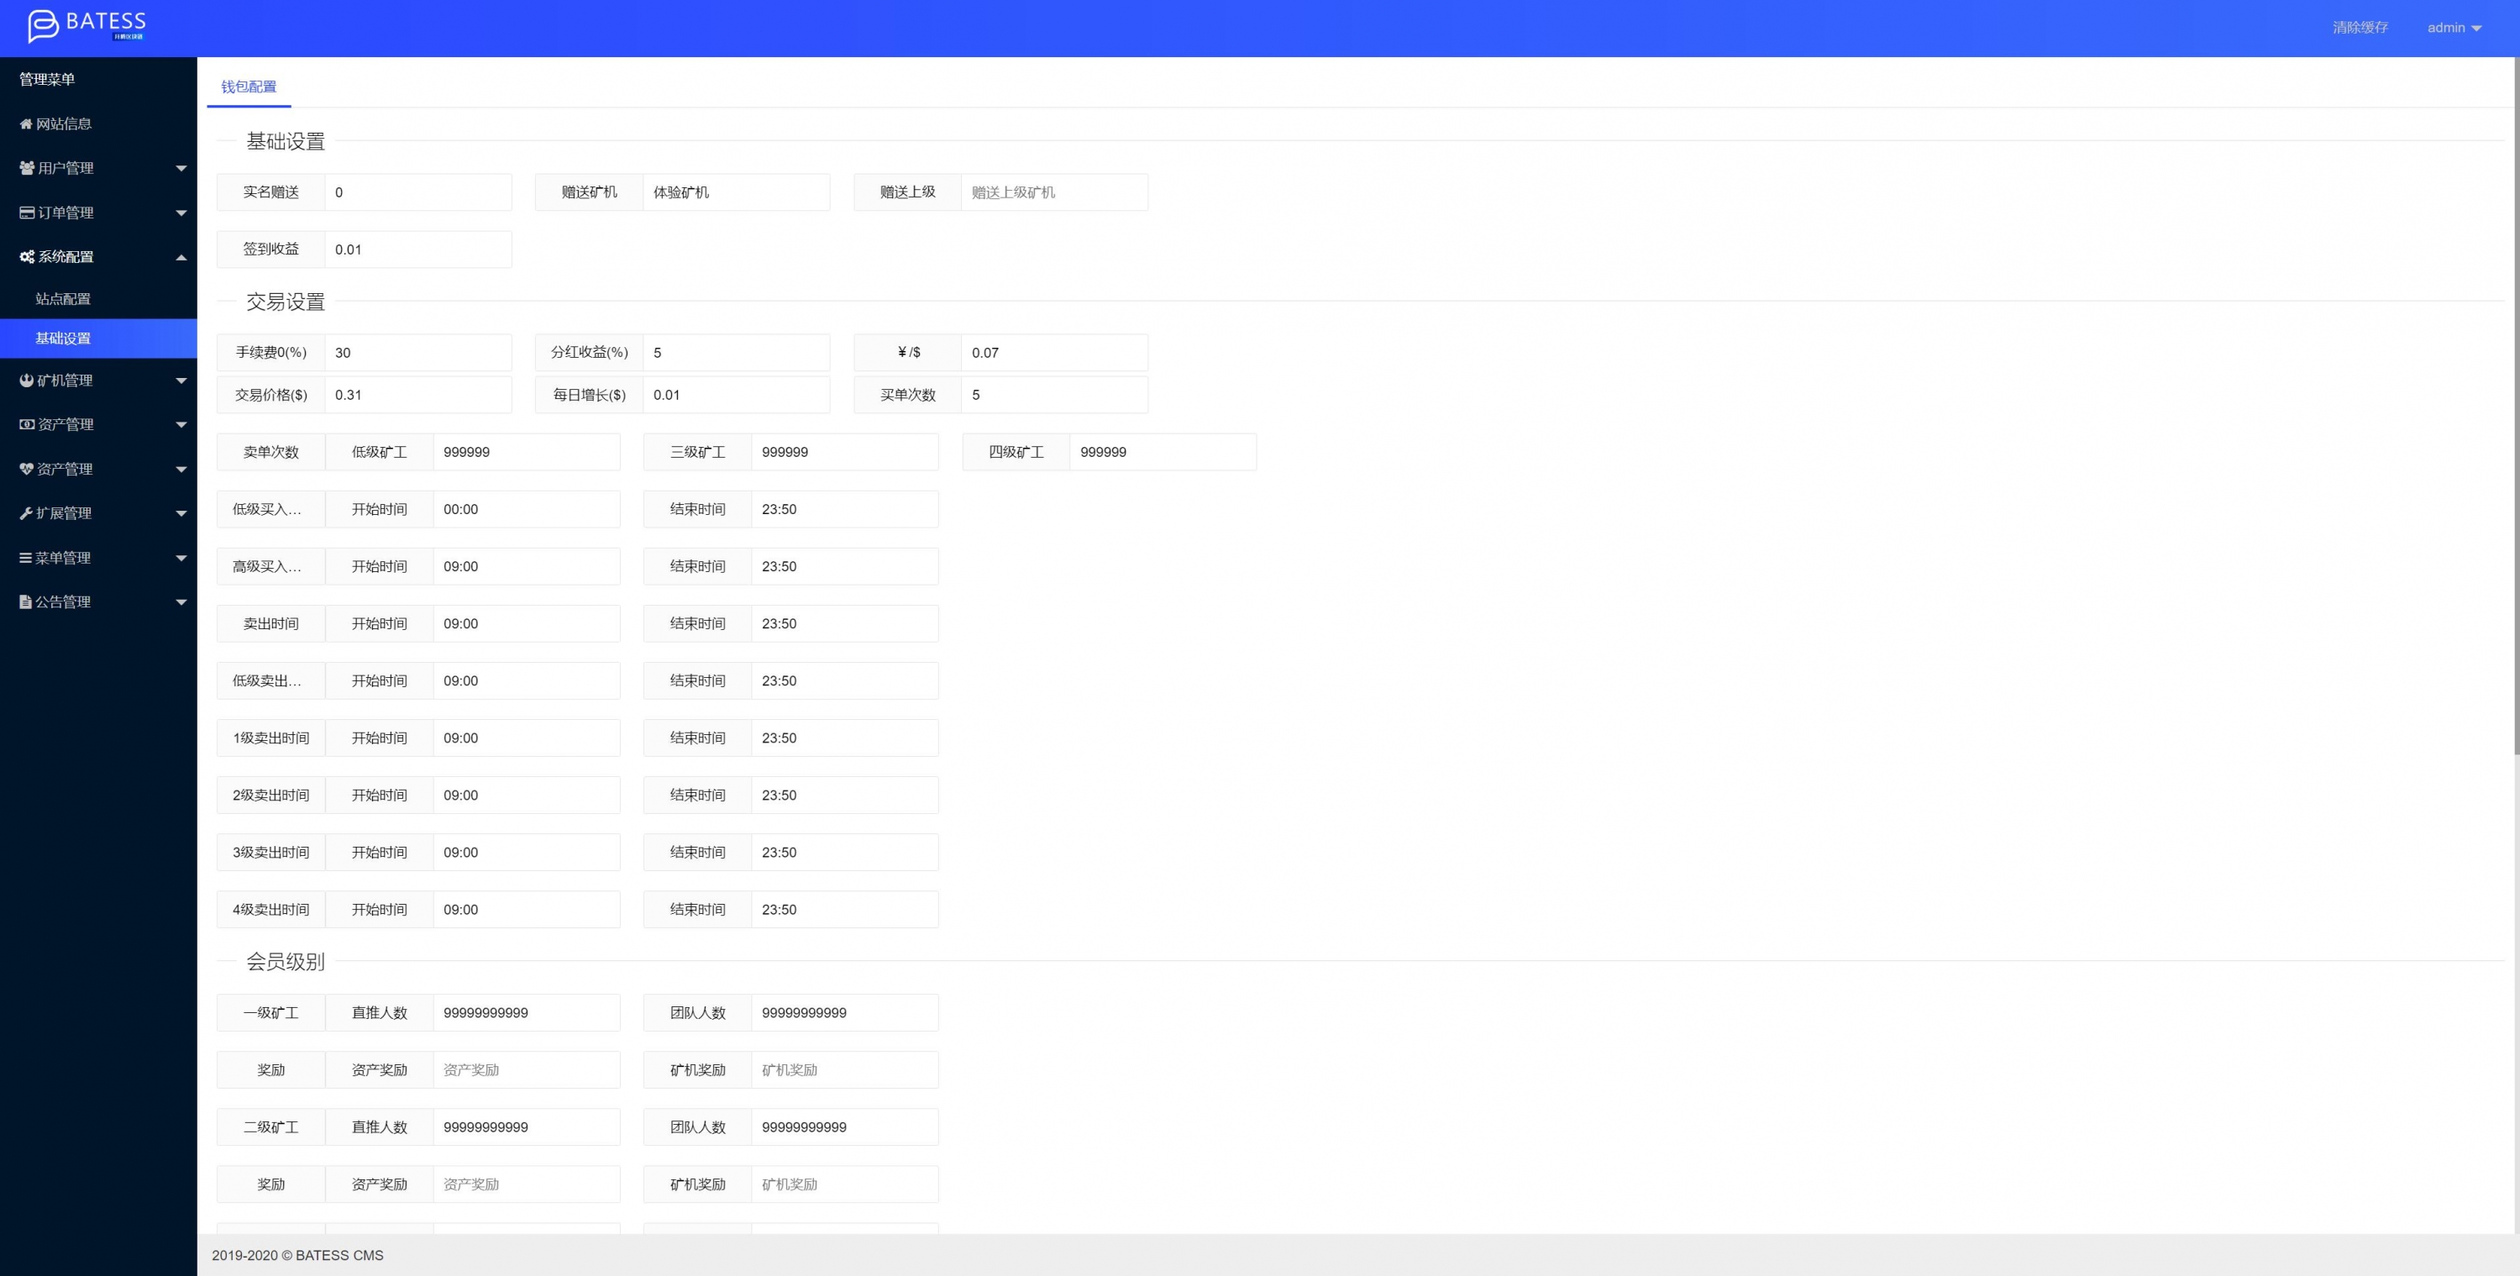The image size is (2520, 1276).
Task: Click the document icon beside 公告管理
Action: click(26, 601)
